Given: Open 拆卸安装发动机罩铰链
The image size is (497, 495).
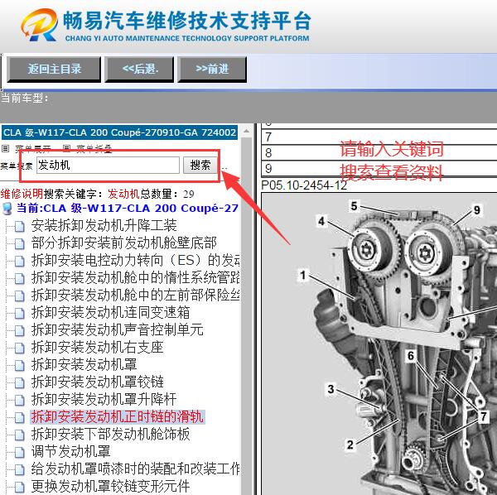Looking at the screenshot, I should pyautogui.click(x=97, y=382).
